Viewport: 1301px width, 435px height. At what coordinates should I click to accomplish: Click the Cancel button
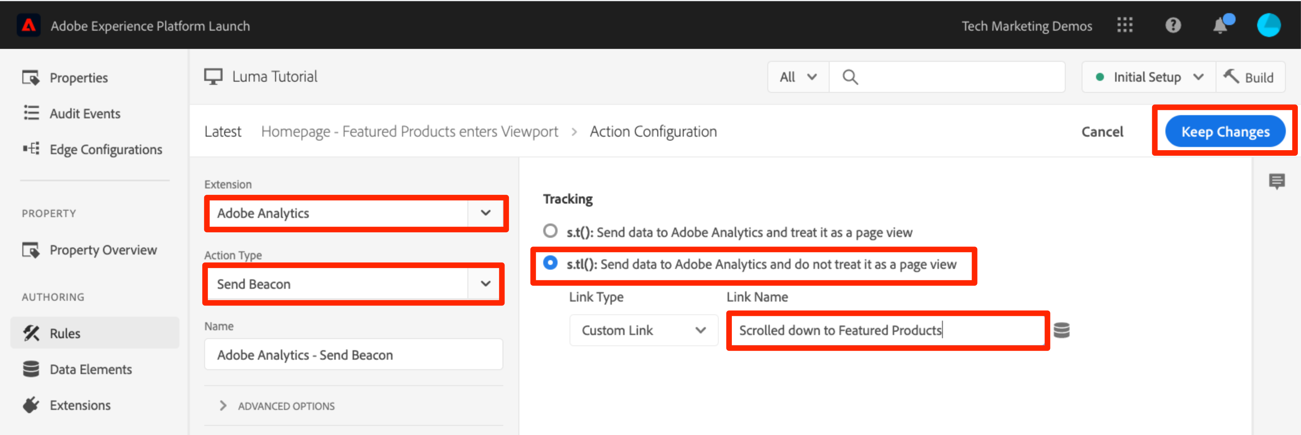click(x=1102, y=132)
